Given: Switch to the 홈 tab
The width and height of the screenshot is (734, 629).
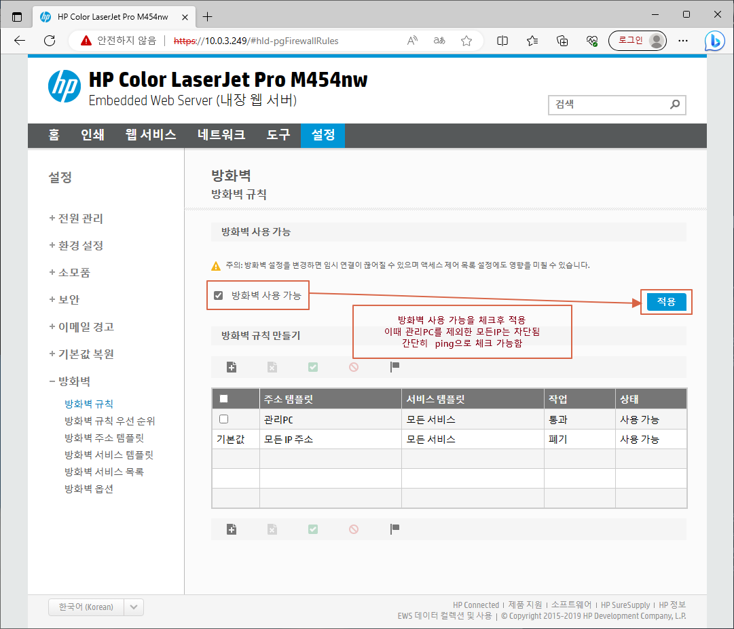Looking at the screenshot, I should click(54, 135).
